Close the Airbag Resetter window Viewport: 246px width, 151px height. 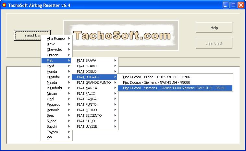point(241,5)
